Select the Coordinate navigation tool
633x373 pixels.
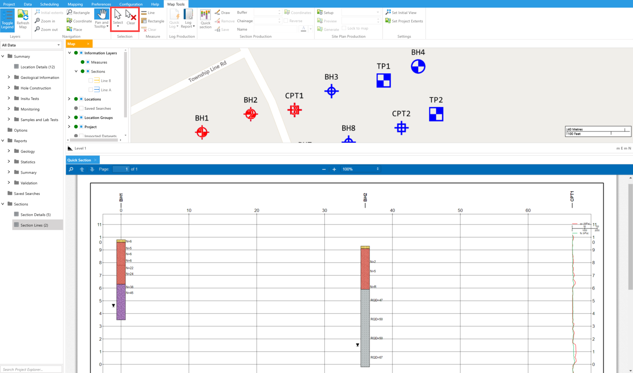(79, 21)
